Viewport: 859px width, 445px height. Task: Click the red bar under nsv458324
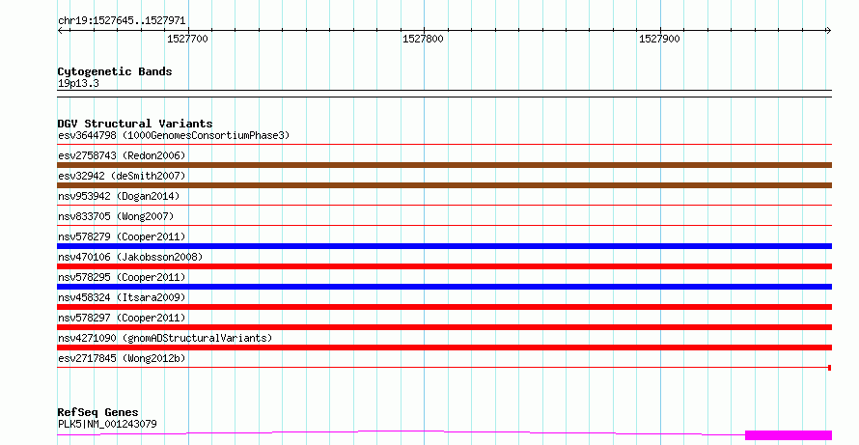coord(444,307)
